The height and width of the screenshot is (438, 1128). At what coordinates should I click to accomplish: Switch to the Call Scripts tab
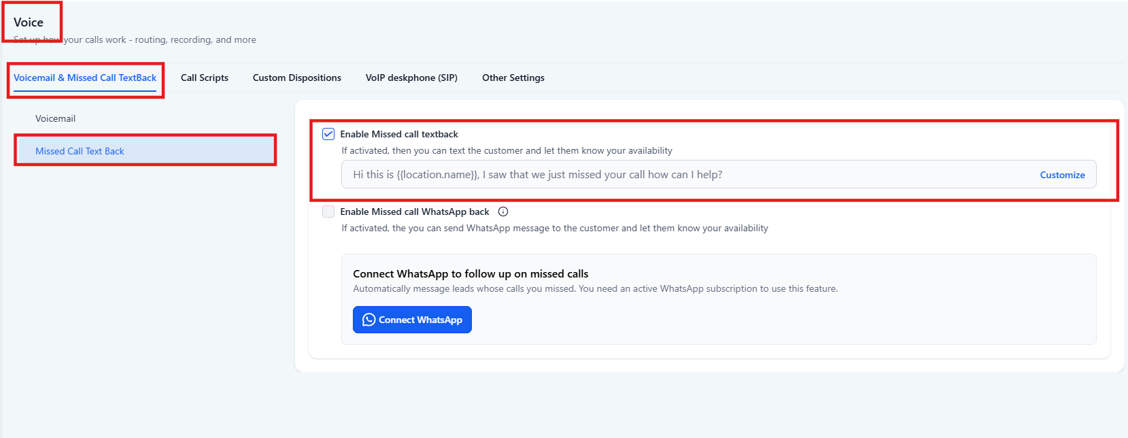(x=205, y=78)
